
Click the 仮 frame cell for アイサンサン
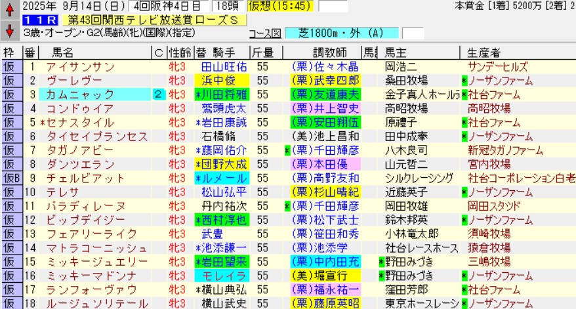[9, 67]
